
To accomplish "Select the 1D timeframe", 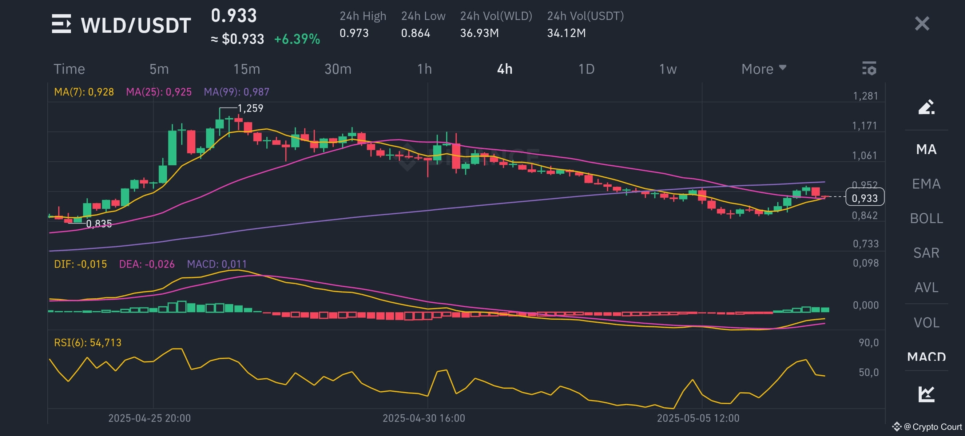I will [586, 69].
